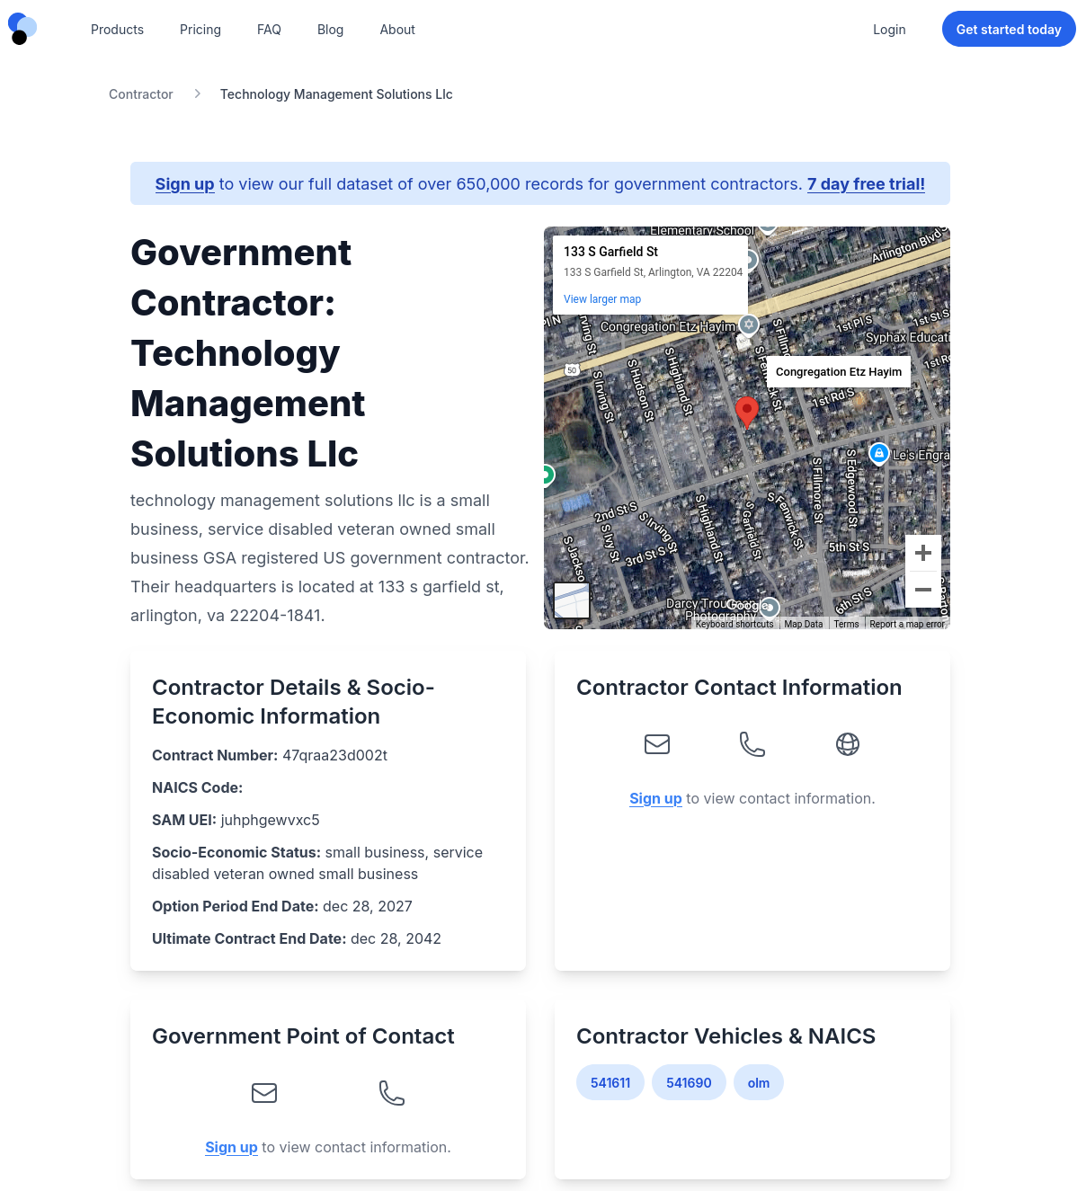The height and width of the screenshot is (1191, 1086).
Task: Click contractor email envelope icon
Action: tap(657, 744)
